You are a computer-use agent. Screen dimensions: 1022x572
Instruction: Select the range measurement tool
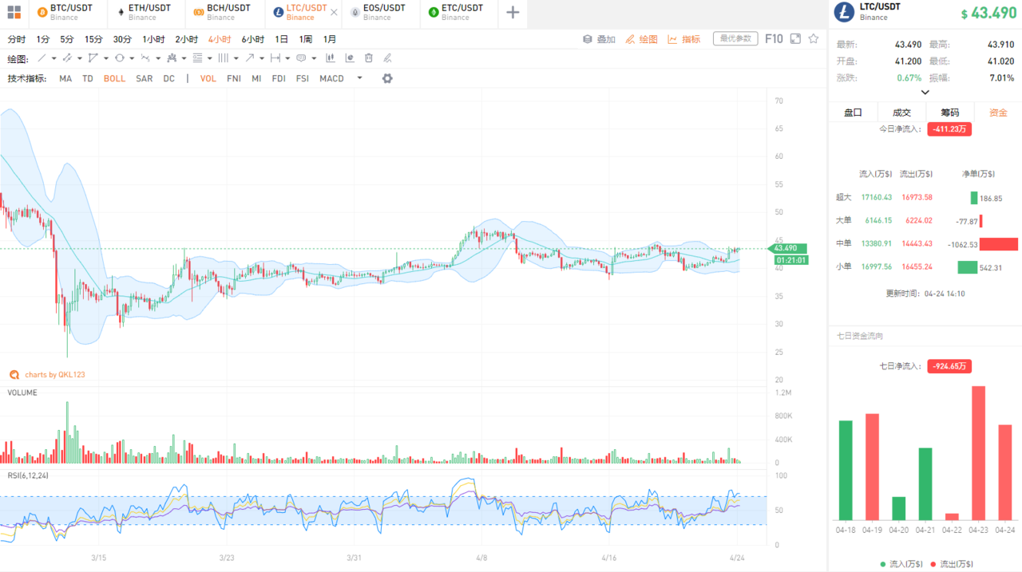[275, 58]
